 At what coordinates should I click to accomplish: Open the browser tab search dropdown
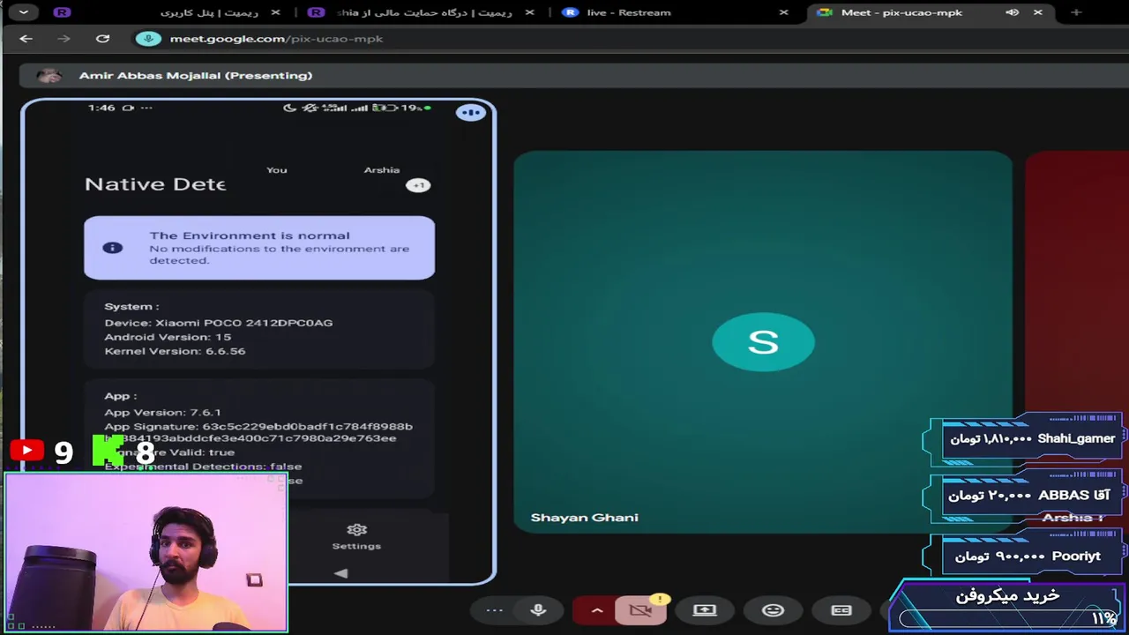point(23,12)
